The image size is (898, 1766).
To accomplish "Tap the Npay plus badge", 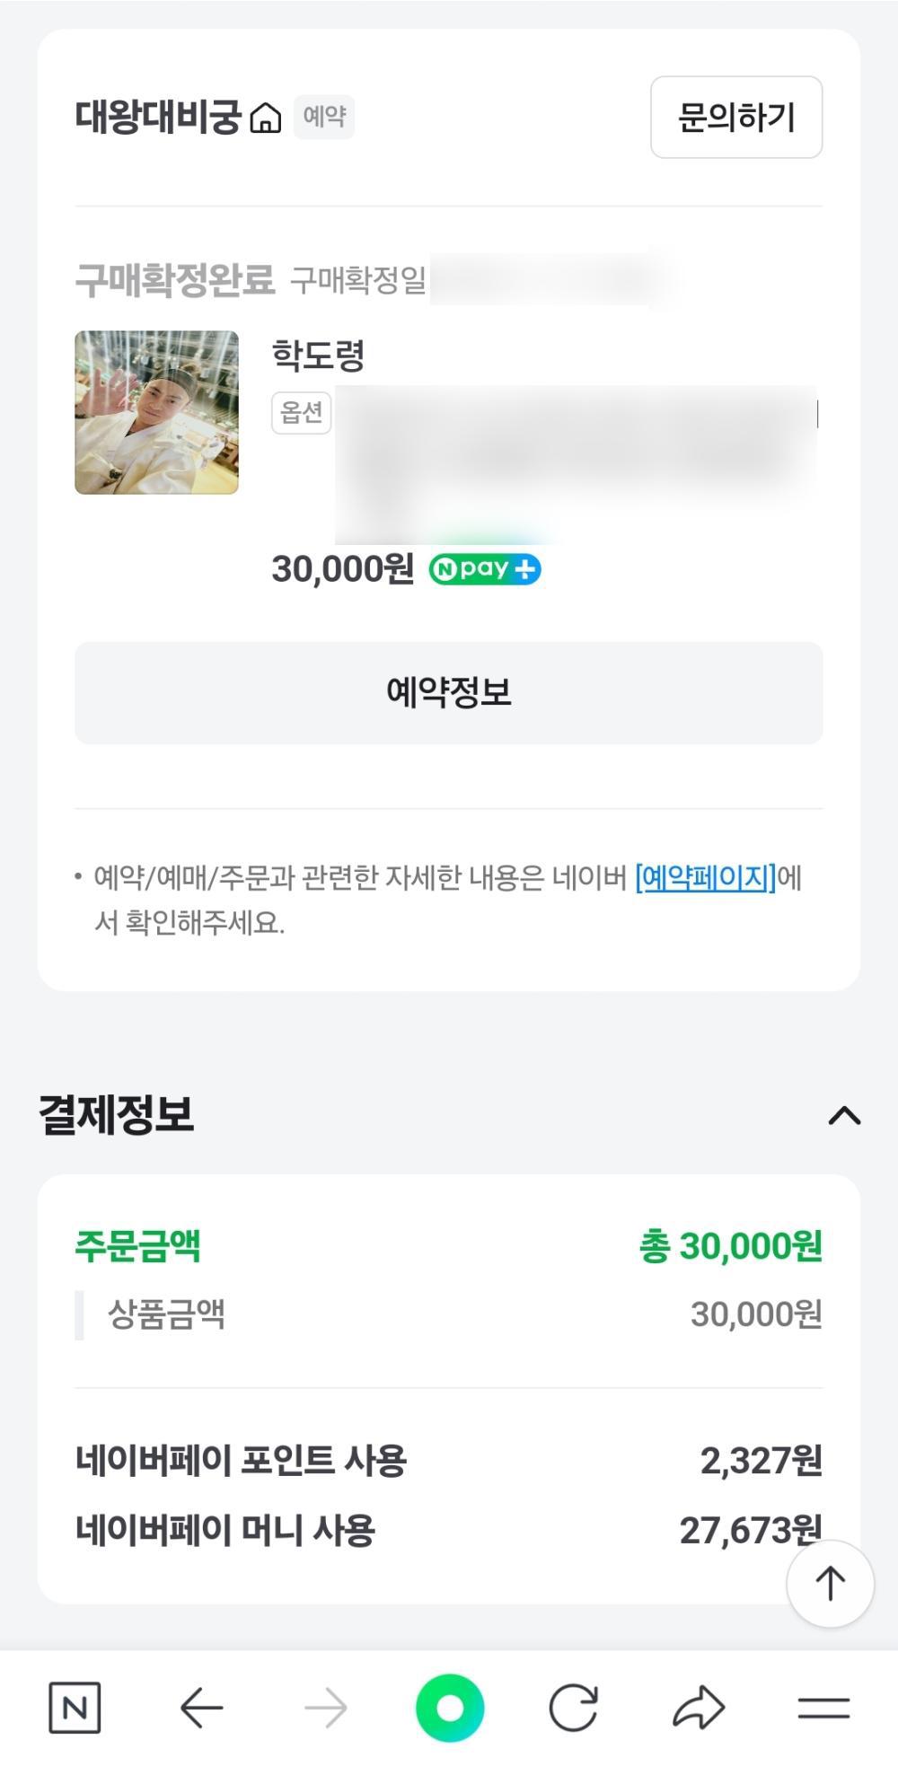I will (485, 569).
